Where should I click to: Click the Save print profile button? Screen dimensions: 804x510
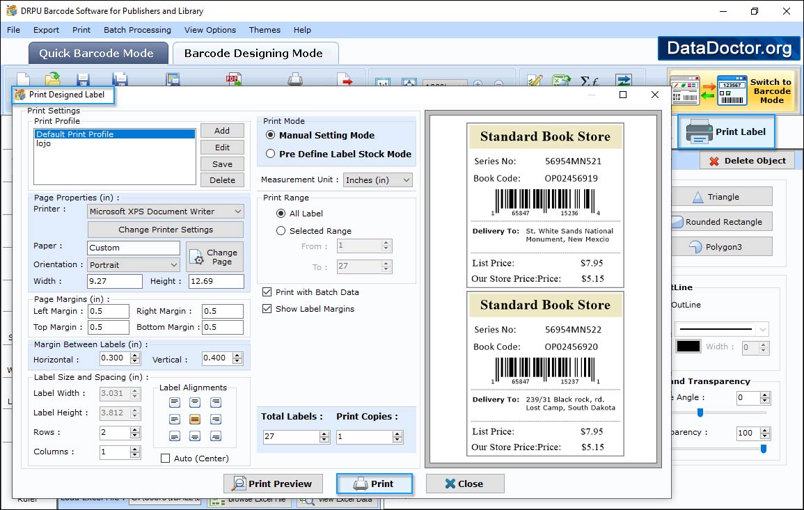pos(222,164)
